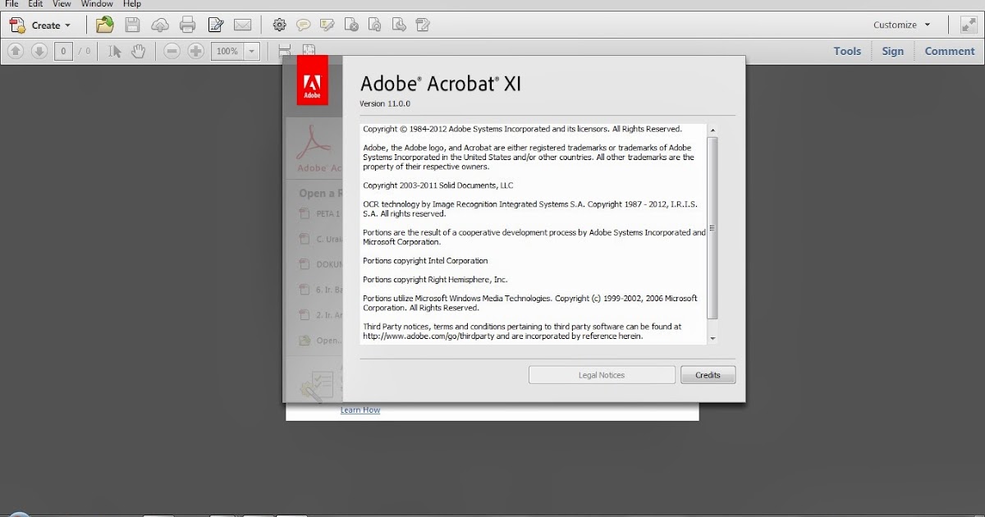Open the Customize dropdown

click(901, 25)
